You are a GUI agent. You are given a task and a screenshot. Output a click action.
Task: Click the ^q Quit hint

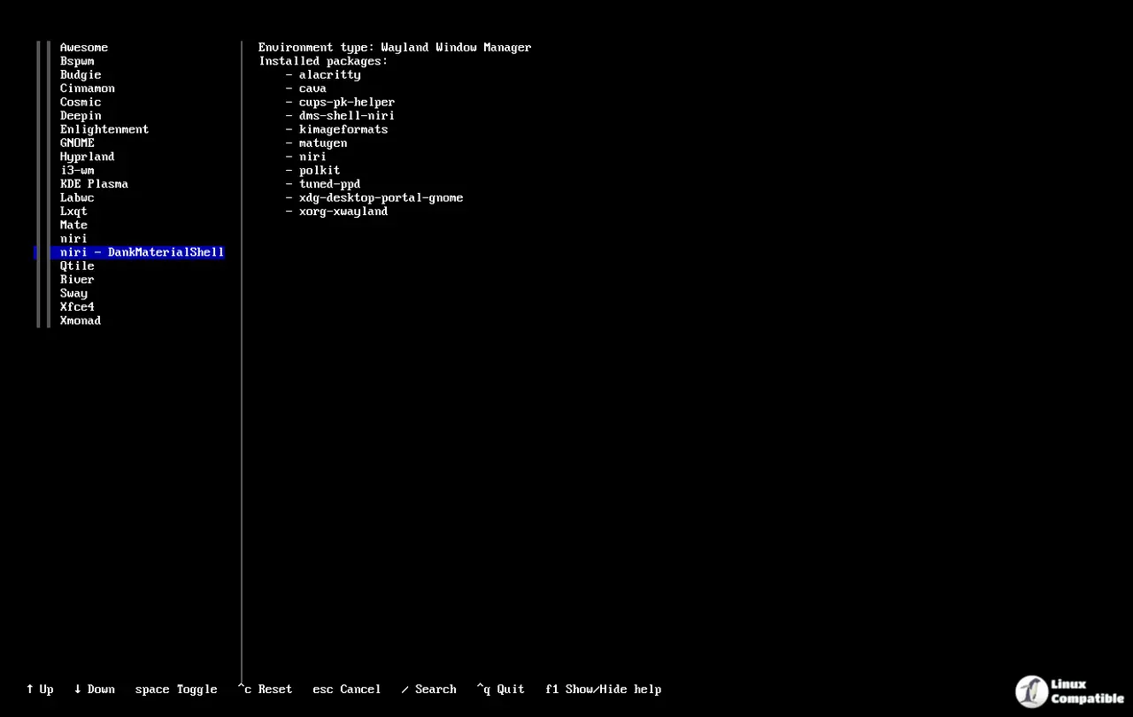[x=501, y=690]
